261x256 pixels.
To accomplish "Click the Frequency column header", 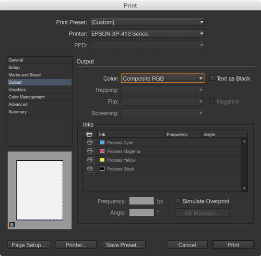I will pos(183,134).
